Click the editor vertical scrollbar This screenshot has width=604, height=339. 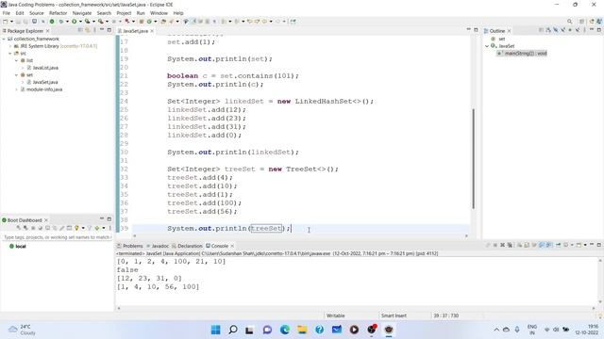[473, 159]
